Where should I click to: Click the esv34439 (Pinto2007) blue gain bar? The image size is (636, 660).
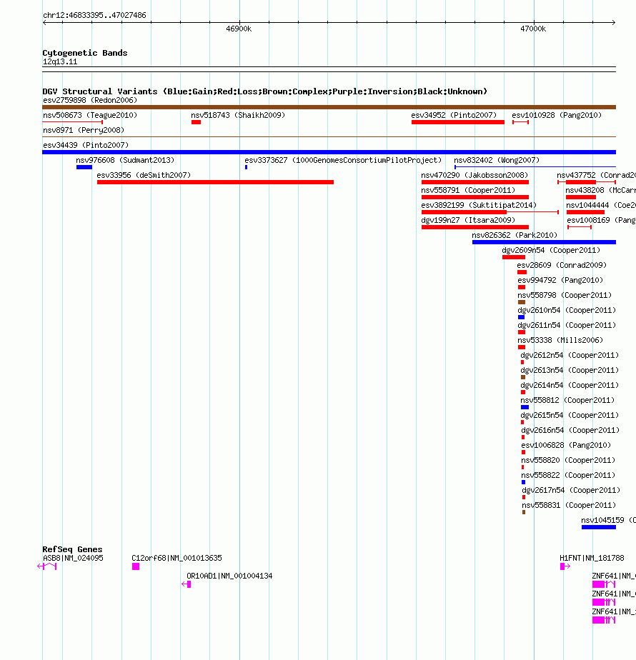tap(329, 152)
